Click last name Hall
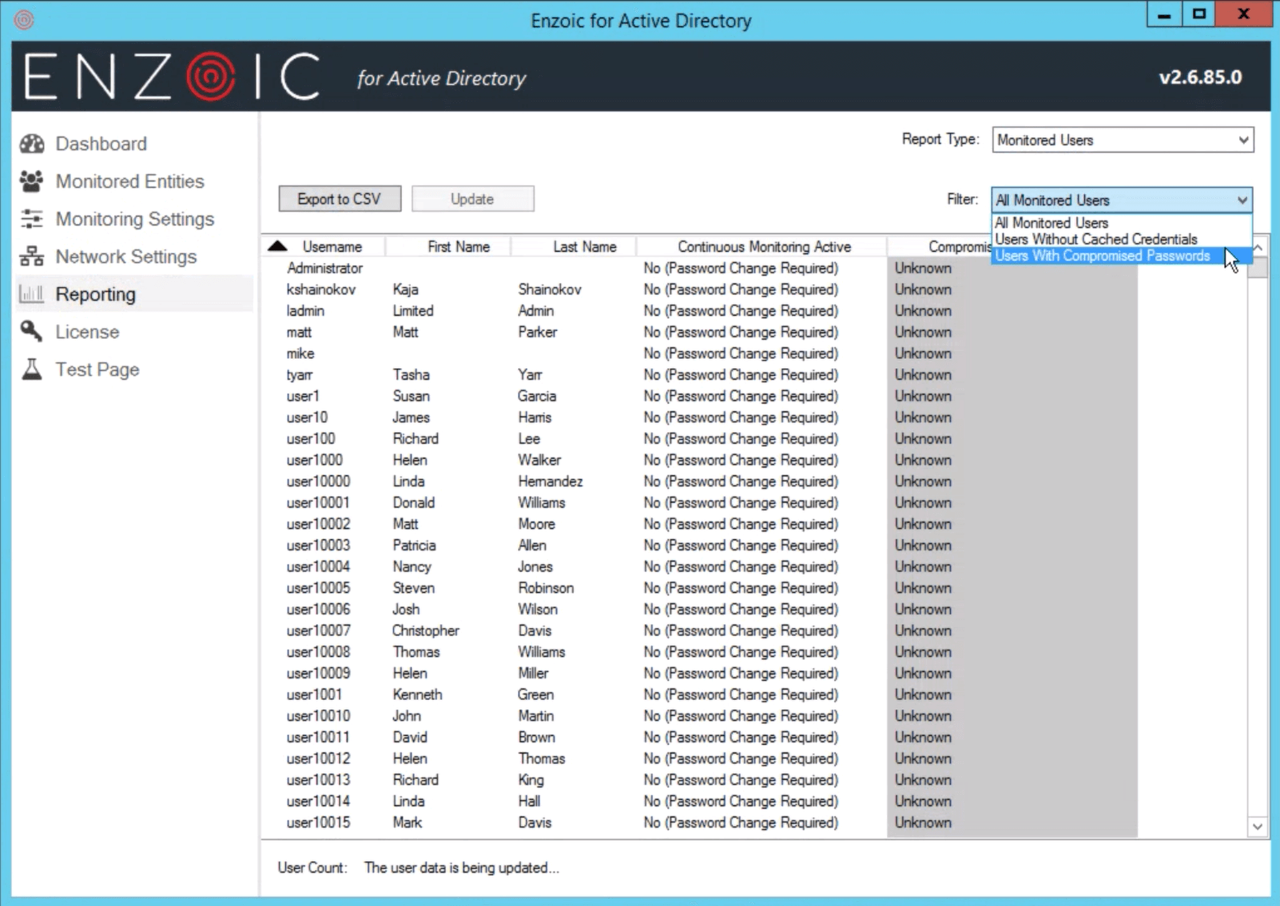Viewport: 1280px width, 906px height. 529,801
